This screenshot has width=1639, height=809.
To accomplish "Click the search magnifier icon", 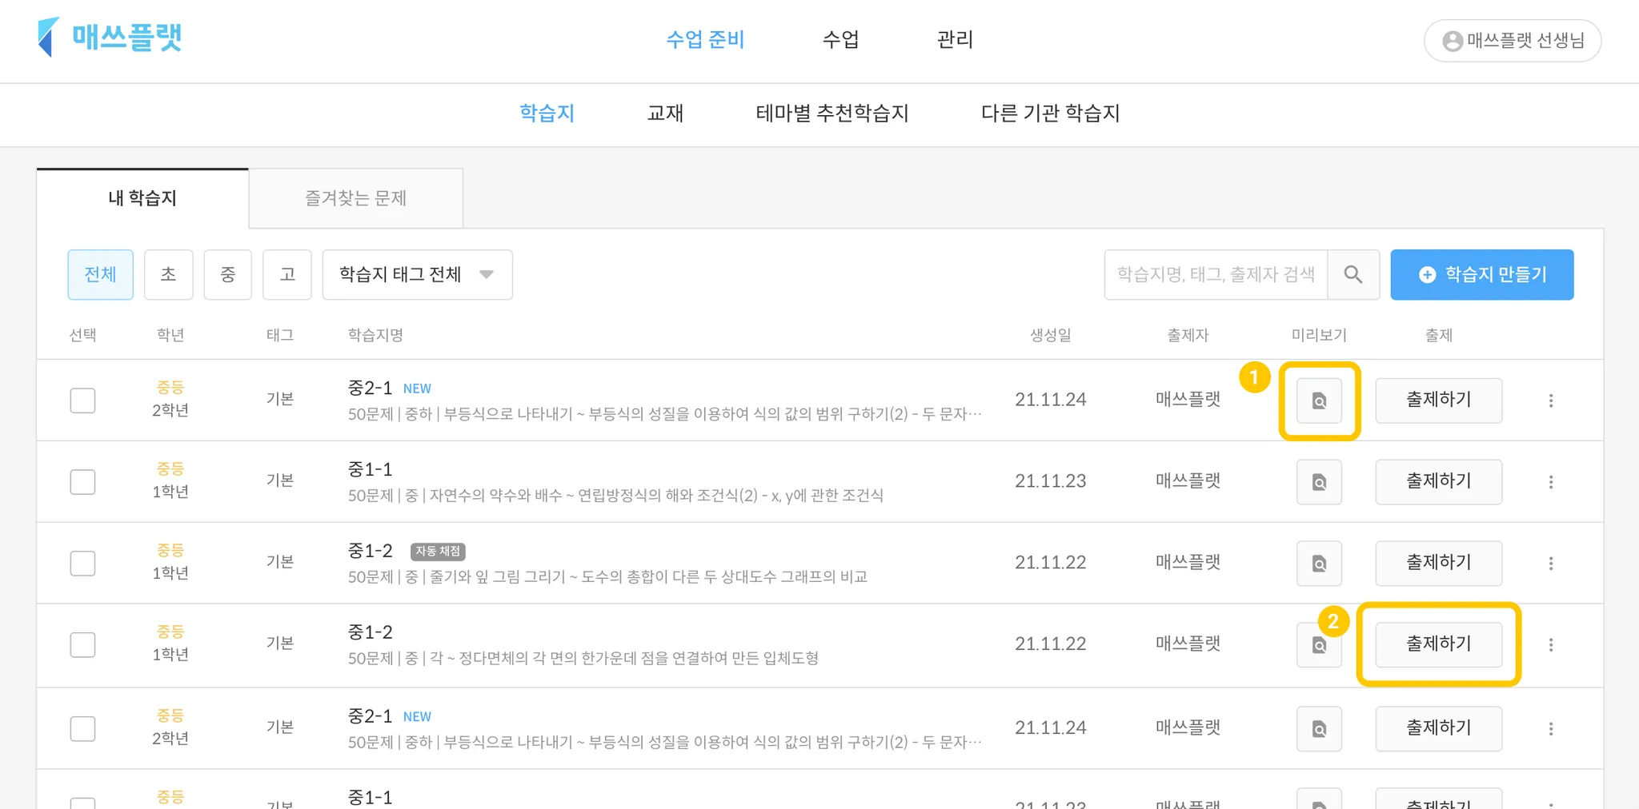I will 1352,275.
